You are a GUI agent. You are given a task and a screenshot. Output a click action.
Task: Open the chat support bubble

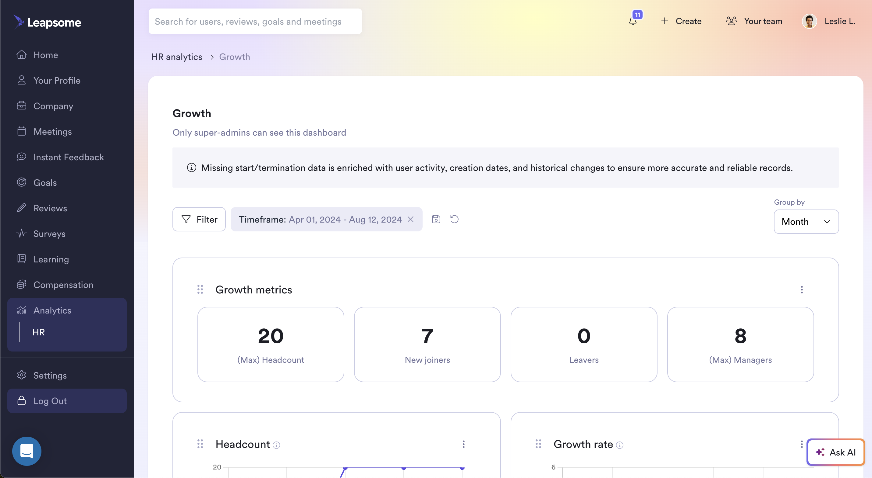(x=27, y=451)
